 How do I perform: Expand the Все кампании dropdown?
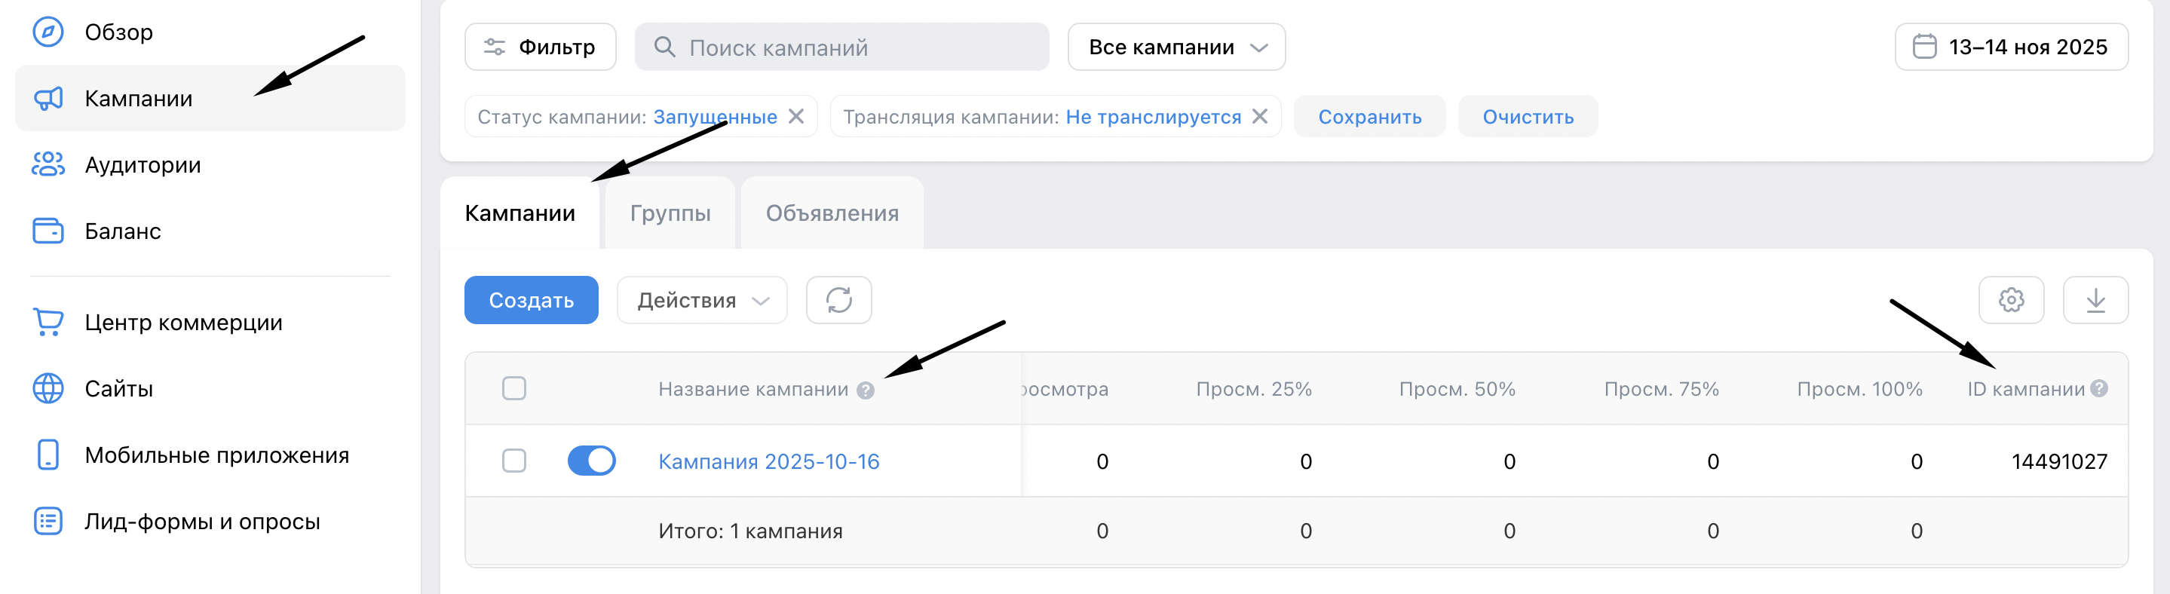click(x=1176, y=47)
